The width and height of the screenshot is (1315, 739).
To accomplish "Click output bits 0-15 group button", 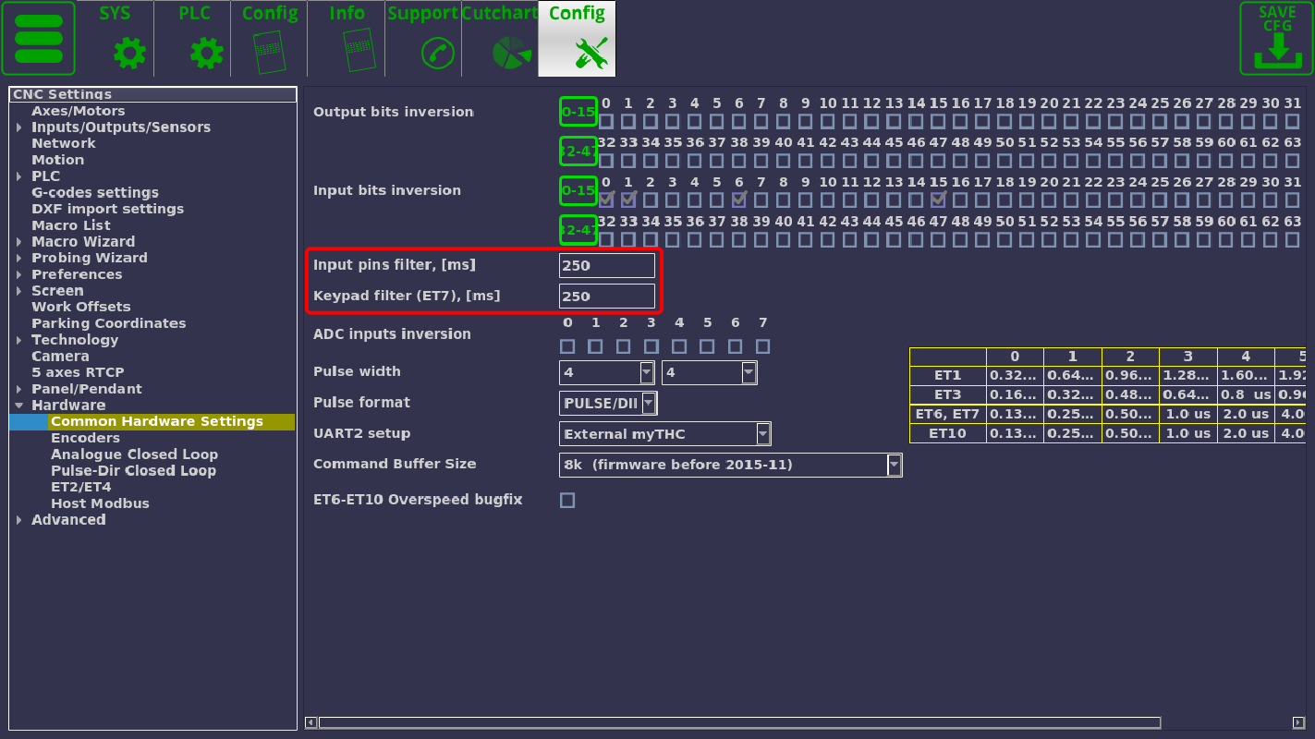I will coord(578,112).
